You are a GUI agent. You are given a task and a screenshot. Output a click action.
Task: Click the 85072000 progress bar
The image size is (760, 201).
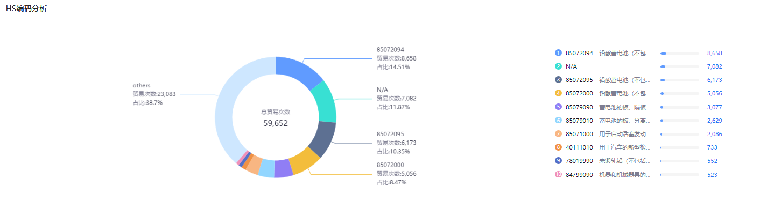tap(679, 93)
